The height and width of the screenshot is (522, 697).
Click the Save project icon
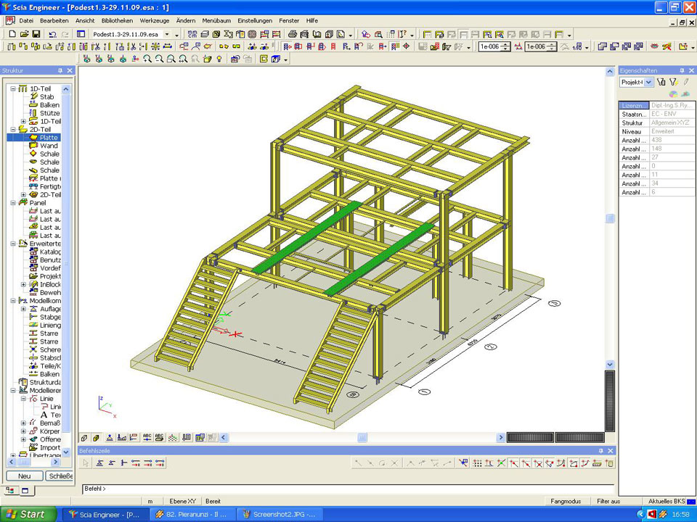(36, 34)
